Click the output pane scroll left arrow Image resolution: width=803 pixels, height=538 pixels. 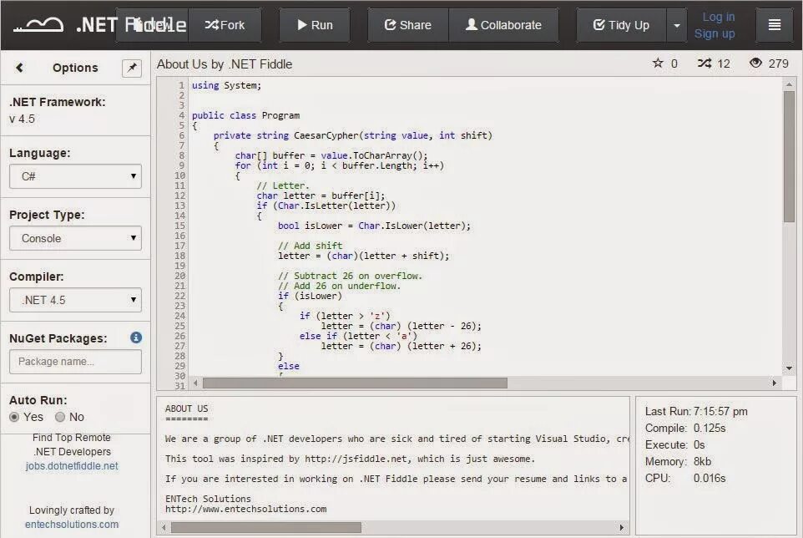(x=164, y=527)
